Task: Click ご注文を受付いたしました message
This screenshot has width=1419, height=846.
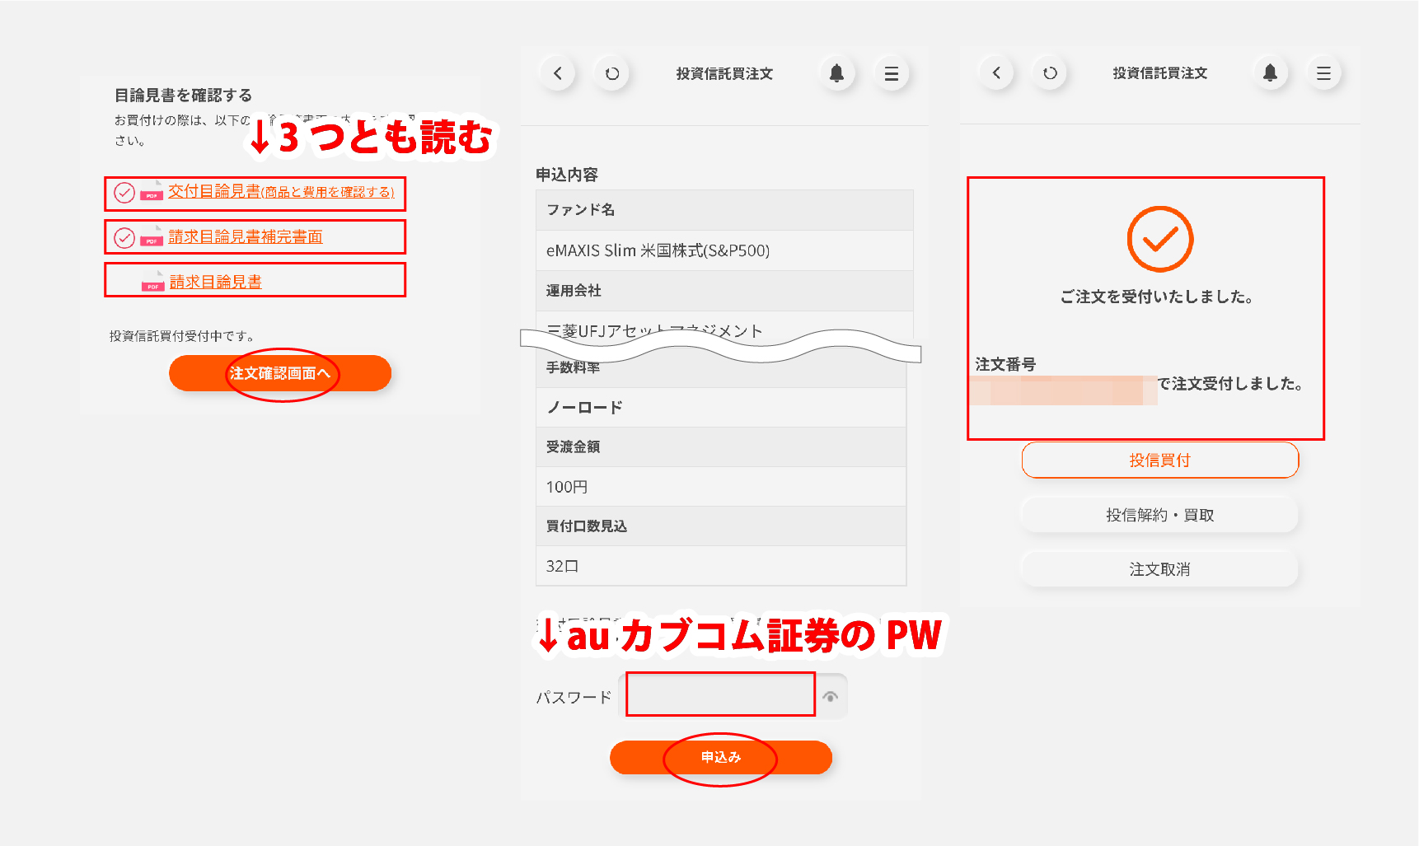Action: [x=1157, y=297]
